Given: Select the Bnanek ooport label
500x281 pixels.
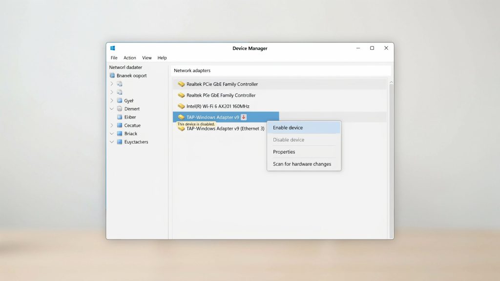Looking at the screenshot, I should (x=132, y=76).
